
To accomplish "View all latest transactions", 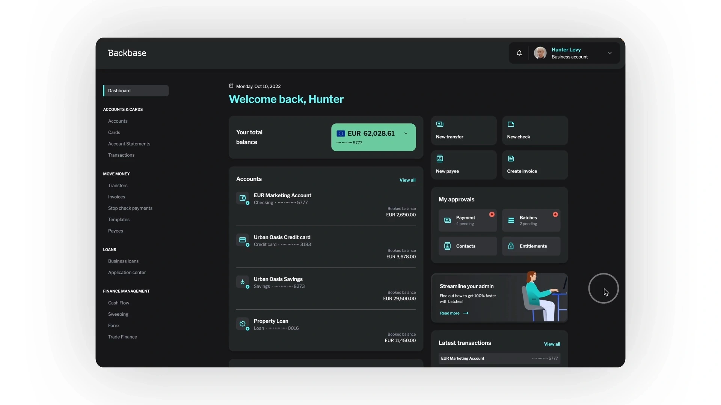I will (x=552, y=344).
